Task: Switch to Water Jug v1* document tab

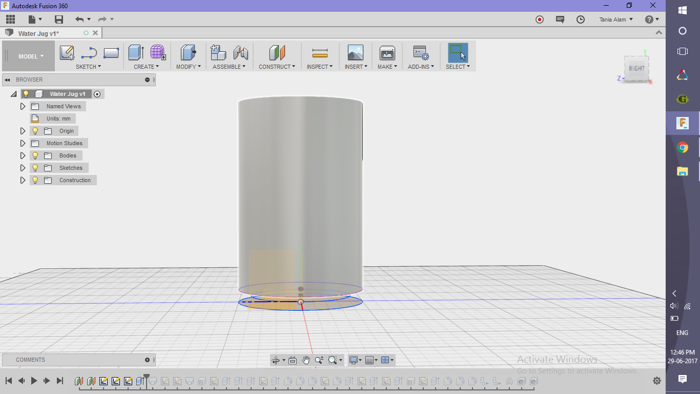Action: (x=39, y=33)
